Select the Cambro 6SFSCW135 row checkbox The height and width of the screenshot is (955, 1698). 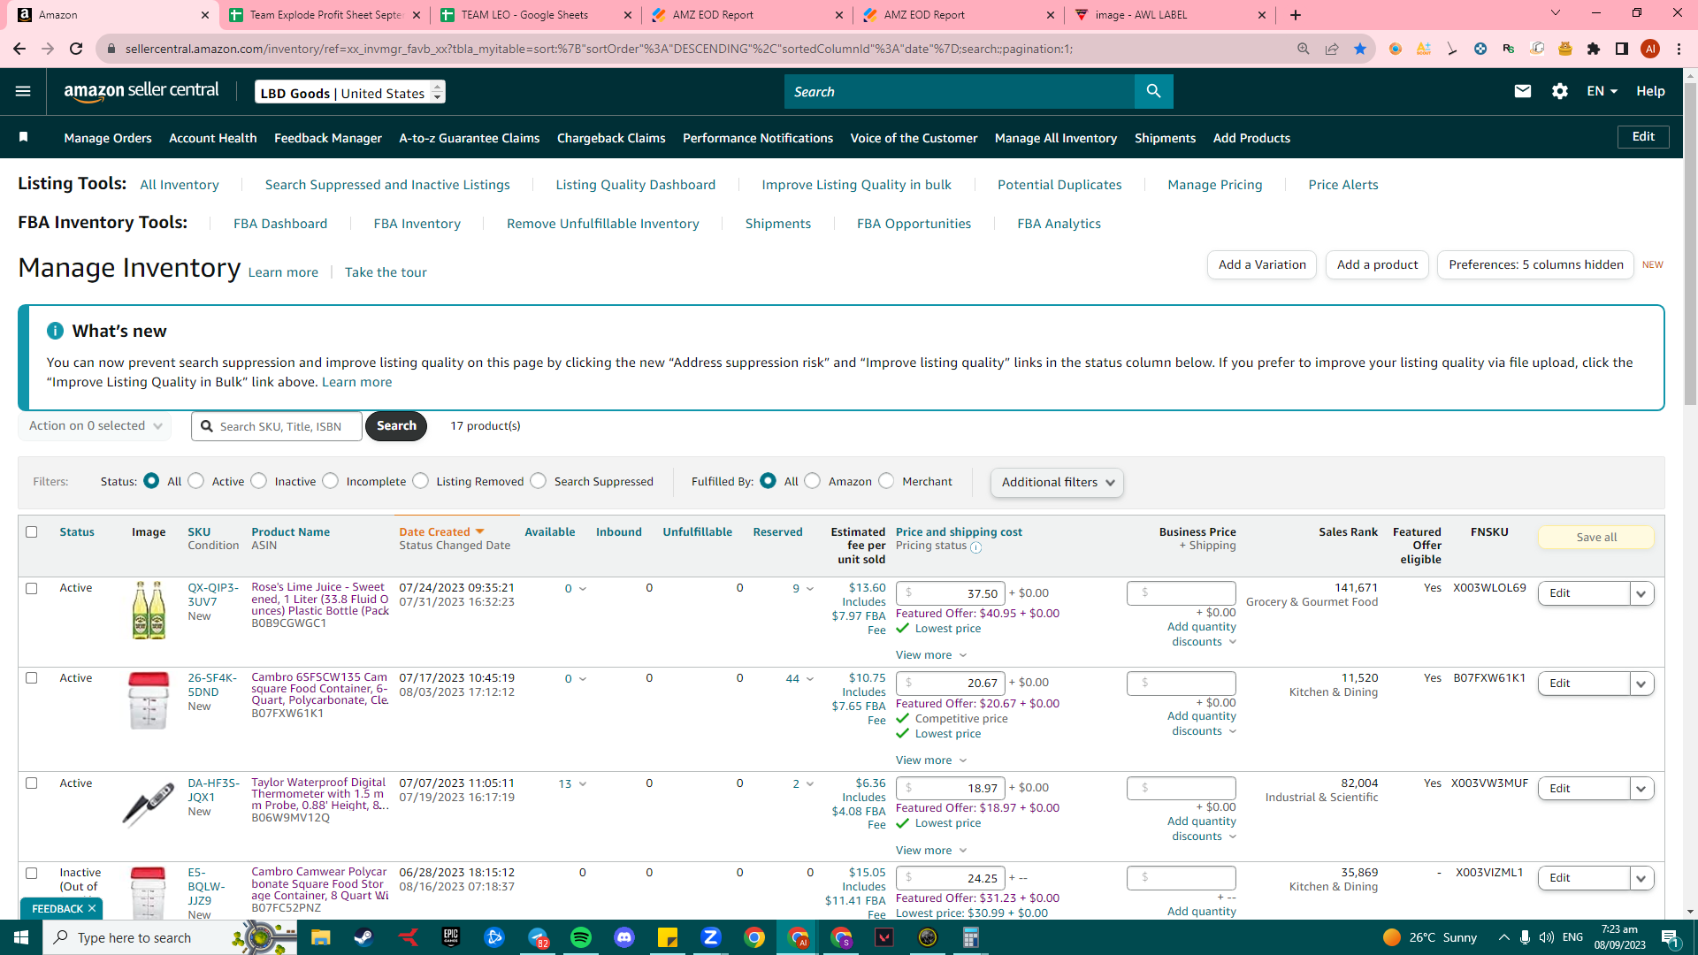(32, 678)
